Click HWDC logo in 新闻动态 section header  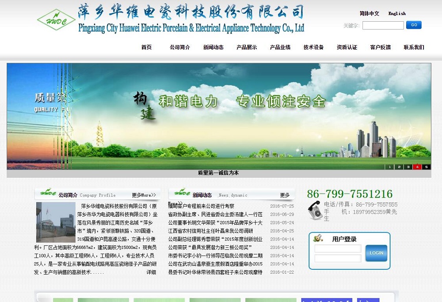[x=182, y=193]
